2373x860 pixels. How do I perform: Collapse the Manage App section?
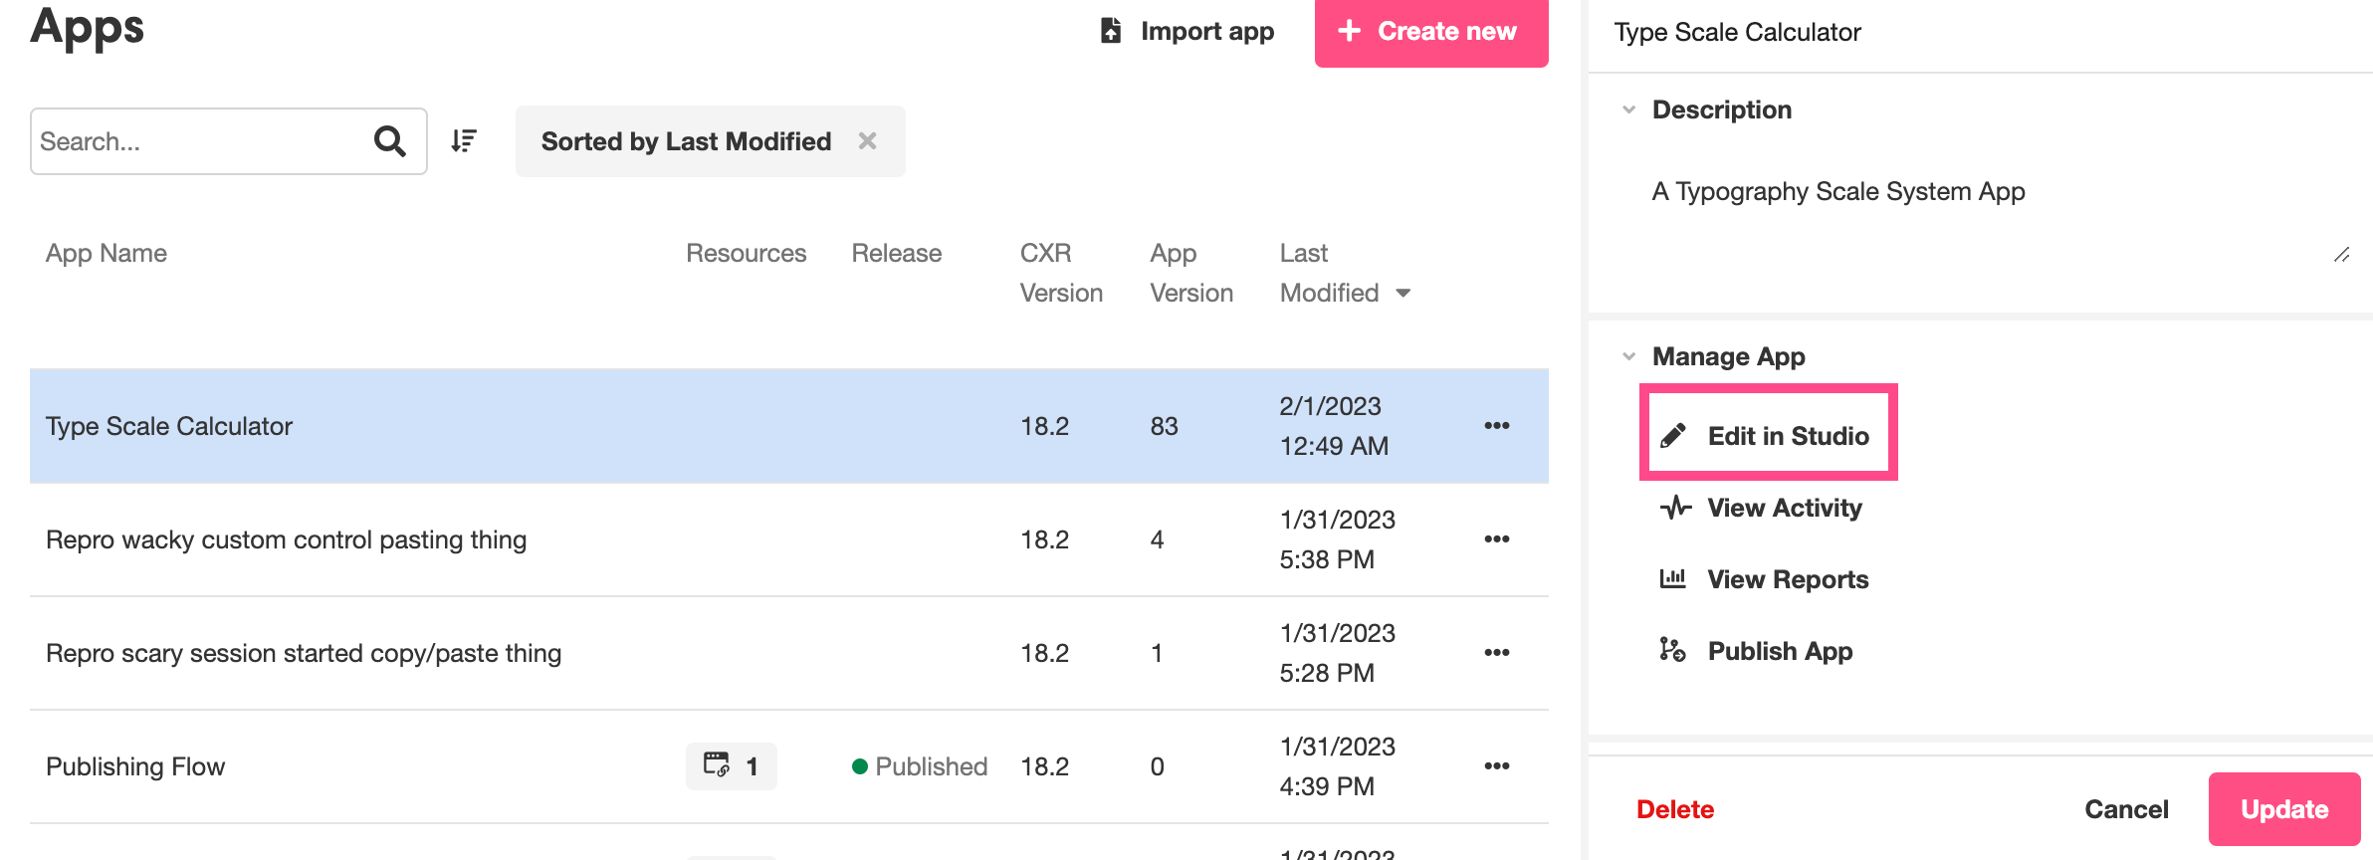point(1629,356)
